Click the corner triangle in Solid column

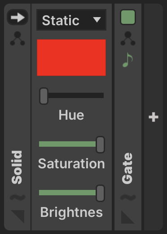[18, 217]
